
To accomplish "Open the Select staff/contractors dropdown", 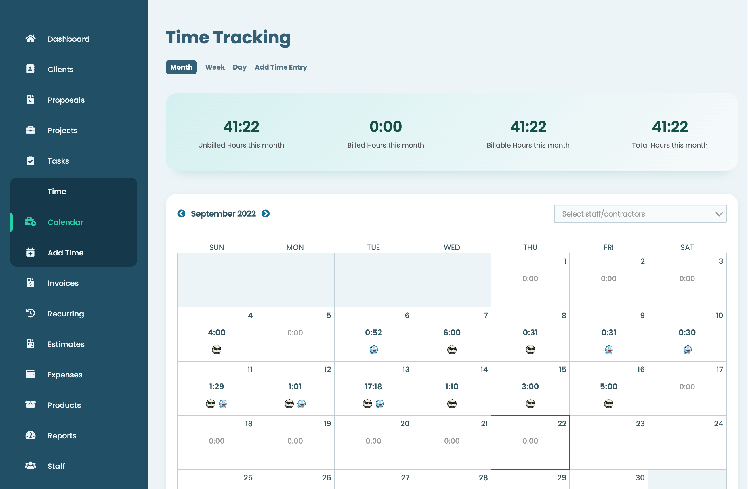I will [x=640, y=214].
